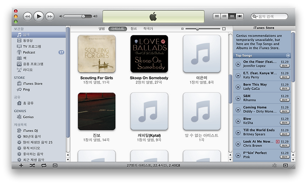
Task: Click the Play button
Action: [x=38, y=17]
